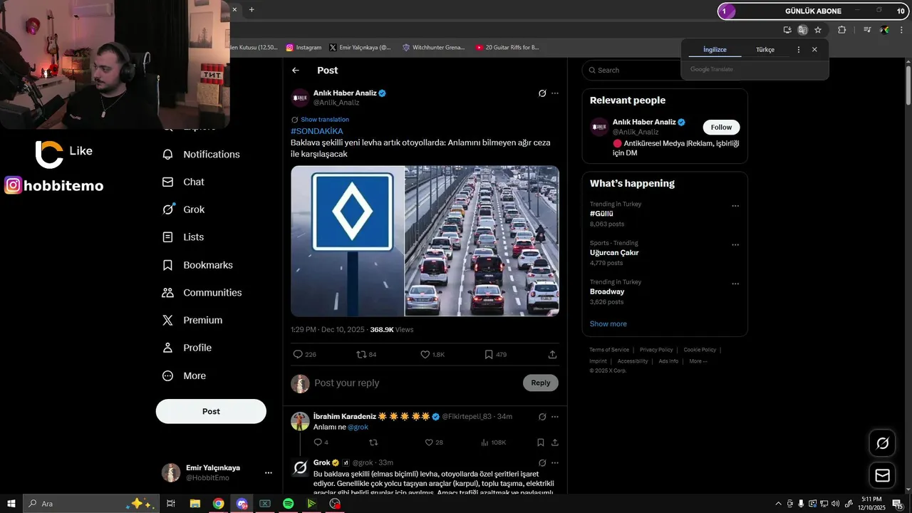The image size is (912, 513).
Task: Open options for Broadway trend
Action: tap(735, 284)
